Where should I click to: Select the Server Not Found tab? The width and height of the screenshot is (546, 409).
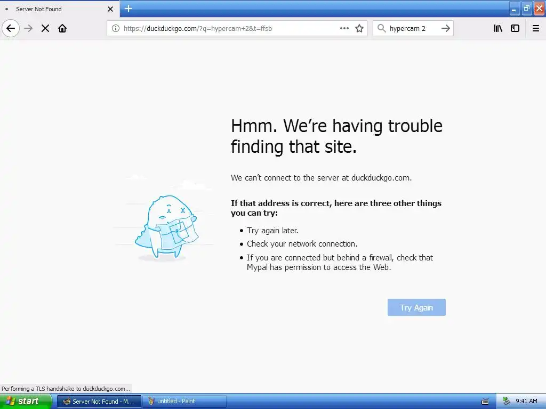click(x=60, y=9)
